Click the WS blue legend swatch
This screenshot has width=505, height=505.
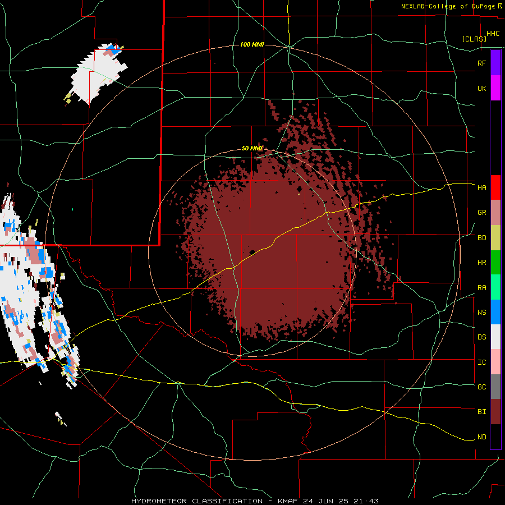495,312
